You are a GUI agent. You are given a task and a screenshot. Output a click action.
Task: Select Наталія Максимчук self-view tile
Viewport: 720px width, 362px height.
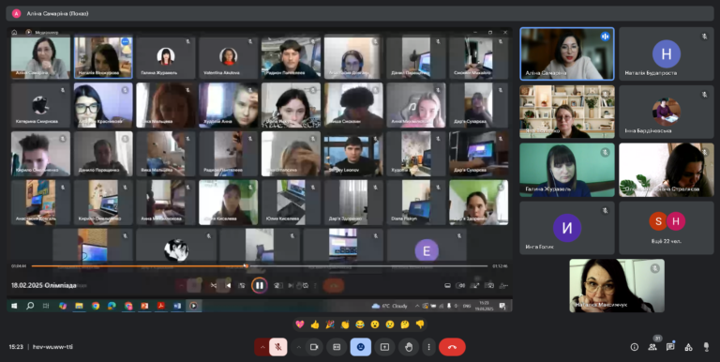(x=617, y=285)
